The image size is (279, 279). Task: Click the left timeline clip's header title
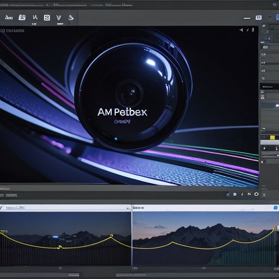tap(15, 208)
